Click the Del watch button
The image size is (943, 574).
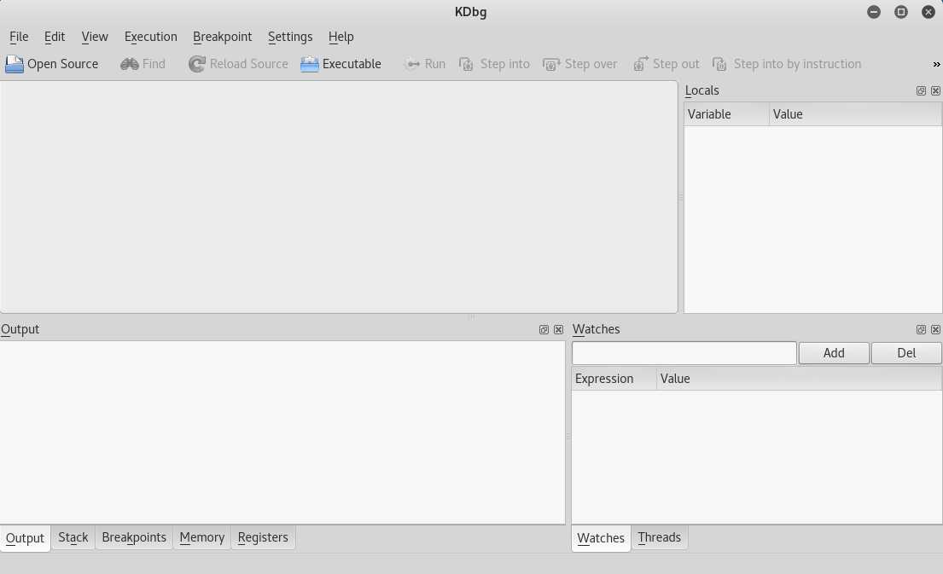(x=906, y=353)
